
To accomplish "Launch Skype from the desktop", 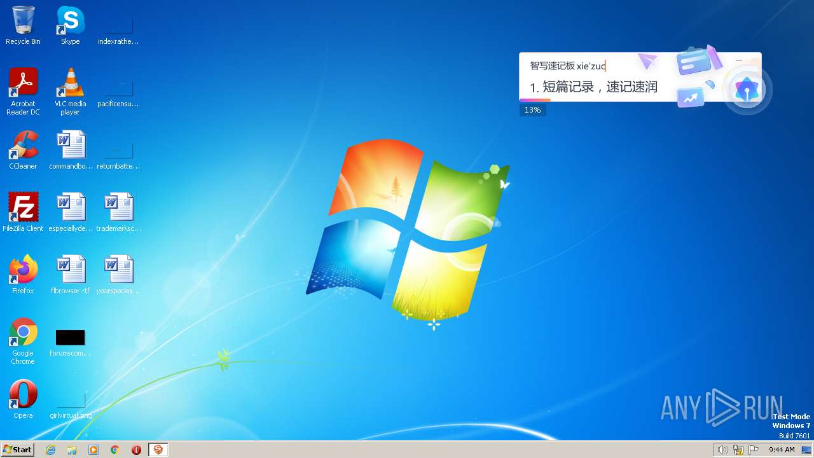I will point(70,25).
